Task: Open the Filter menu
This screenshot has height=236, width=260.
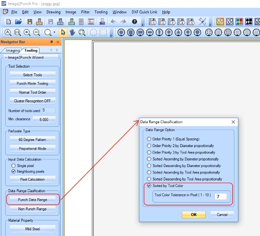Action: [85, 12]
